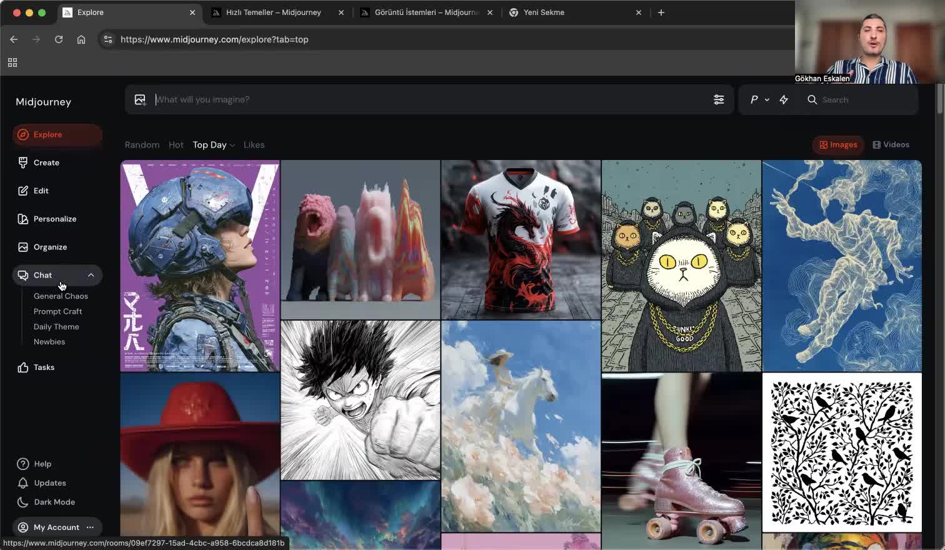Open the Personalize section

pos(57,219)
